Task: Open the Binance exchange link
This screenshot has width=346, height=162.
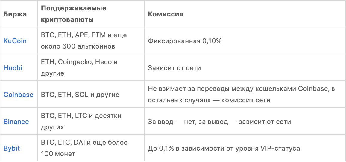Action: (16, 122)
